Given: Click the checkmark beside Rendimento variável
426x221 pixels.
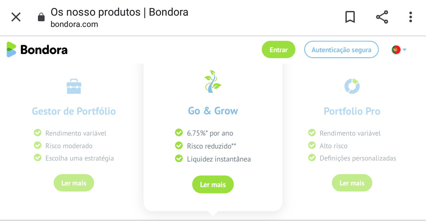Looking at the screenshot, I should pos(37,133).
